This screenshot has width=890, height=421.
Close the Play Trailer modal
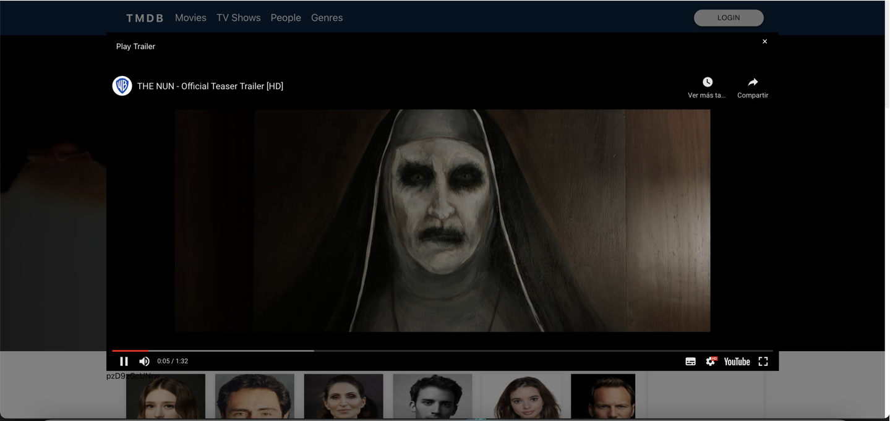click(764, 41)
